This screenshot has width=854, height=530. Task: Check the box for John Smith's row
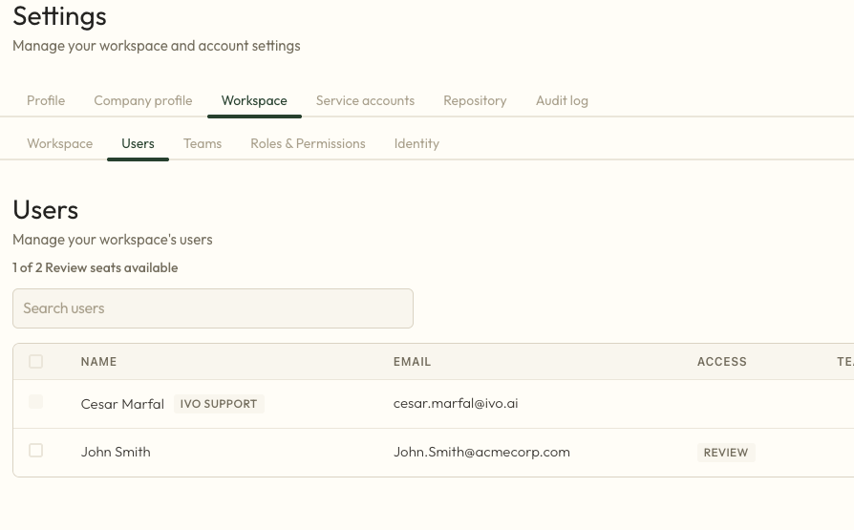click(x=36, y=451)
